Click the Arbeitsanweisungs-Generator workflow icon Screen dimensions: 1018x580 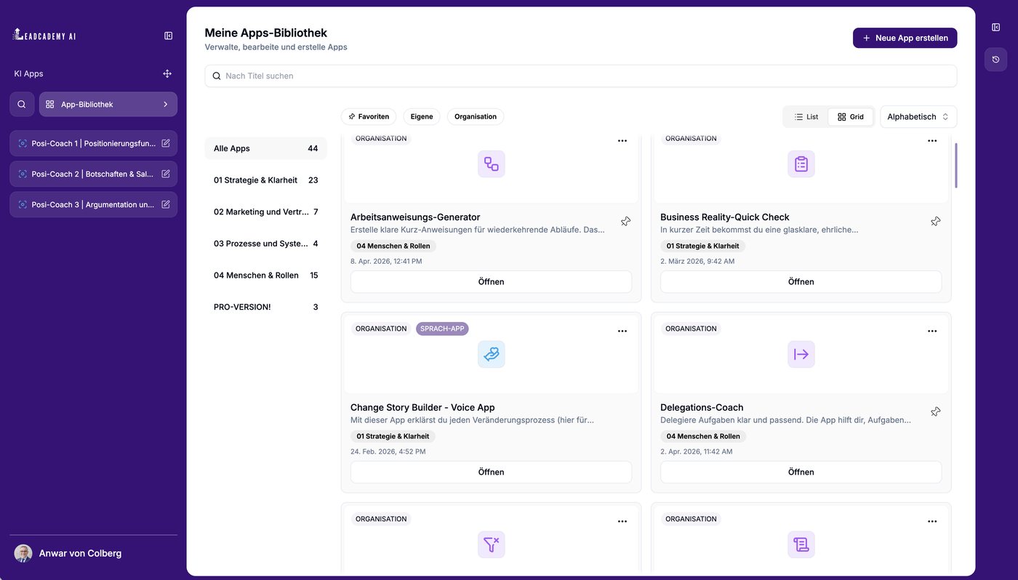pos(492,164)
